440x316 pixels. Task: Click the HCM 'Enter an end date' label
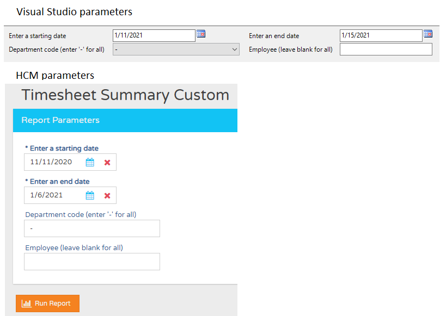point(60,182)
